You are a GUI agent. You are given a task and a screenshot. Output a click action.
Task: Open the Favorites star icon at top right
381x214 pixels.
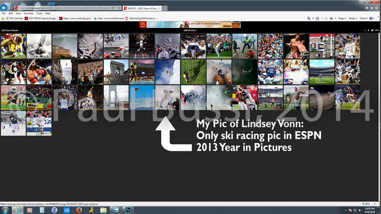(372, 8)
